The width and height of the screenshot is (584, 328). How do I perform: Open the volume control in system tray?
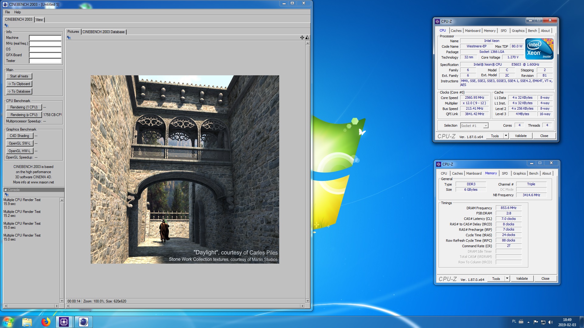click(550, 322)
